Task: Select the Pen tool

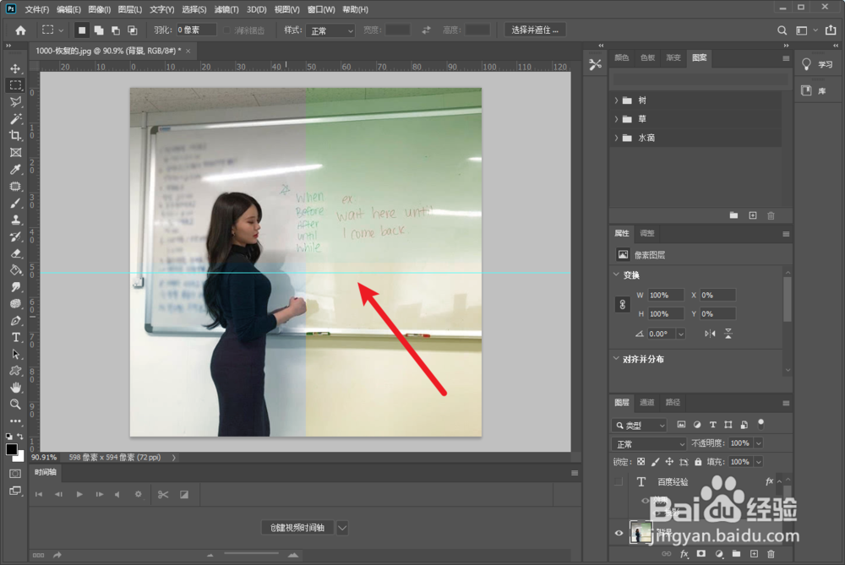Action: point(15,320)
